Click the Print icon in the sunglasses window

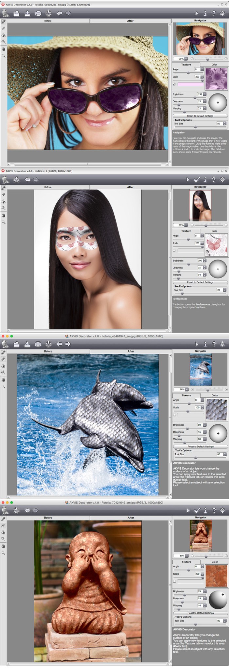point(38,13)
